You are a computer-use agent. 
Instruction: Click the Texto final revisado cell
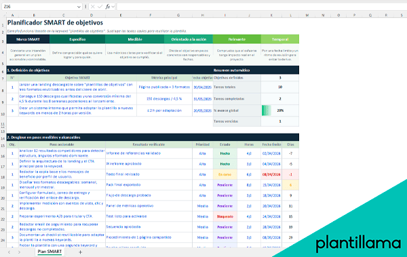tap(149, 174)
